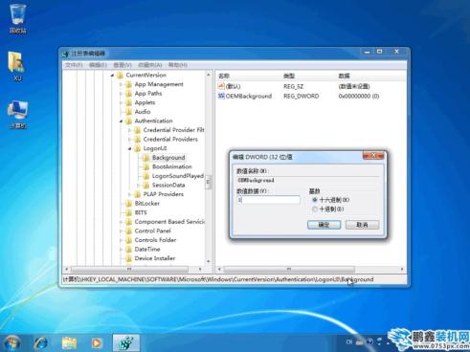Open Windows Explorer taskbar icon
This screenshot has height=352, width=470.
pos(69,343)
